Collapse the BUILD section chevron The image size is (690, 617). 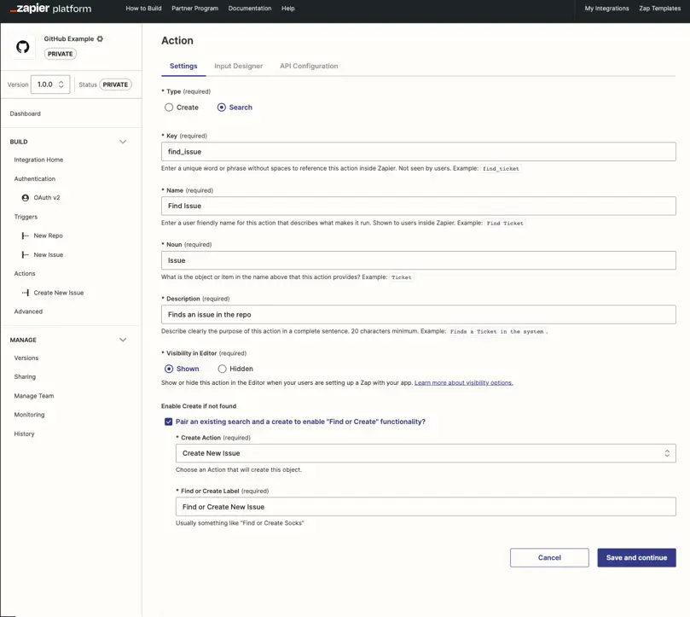[x=123, y=142]
